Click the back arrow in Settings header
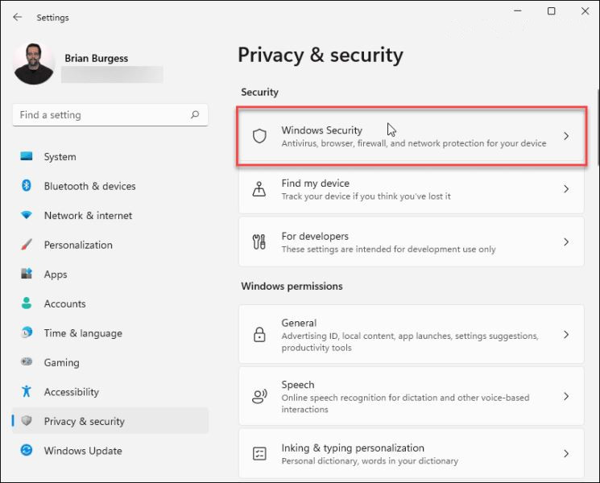Screen dimensions: 600x483 (18, 17)
